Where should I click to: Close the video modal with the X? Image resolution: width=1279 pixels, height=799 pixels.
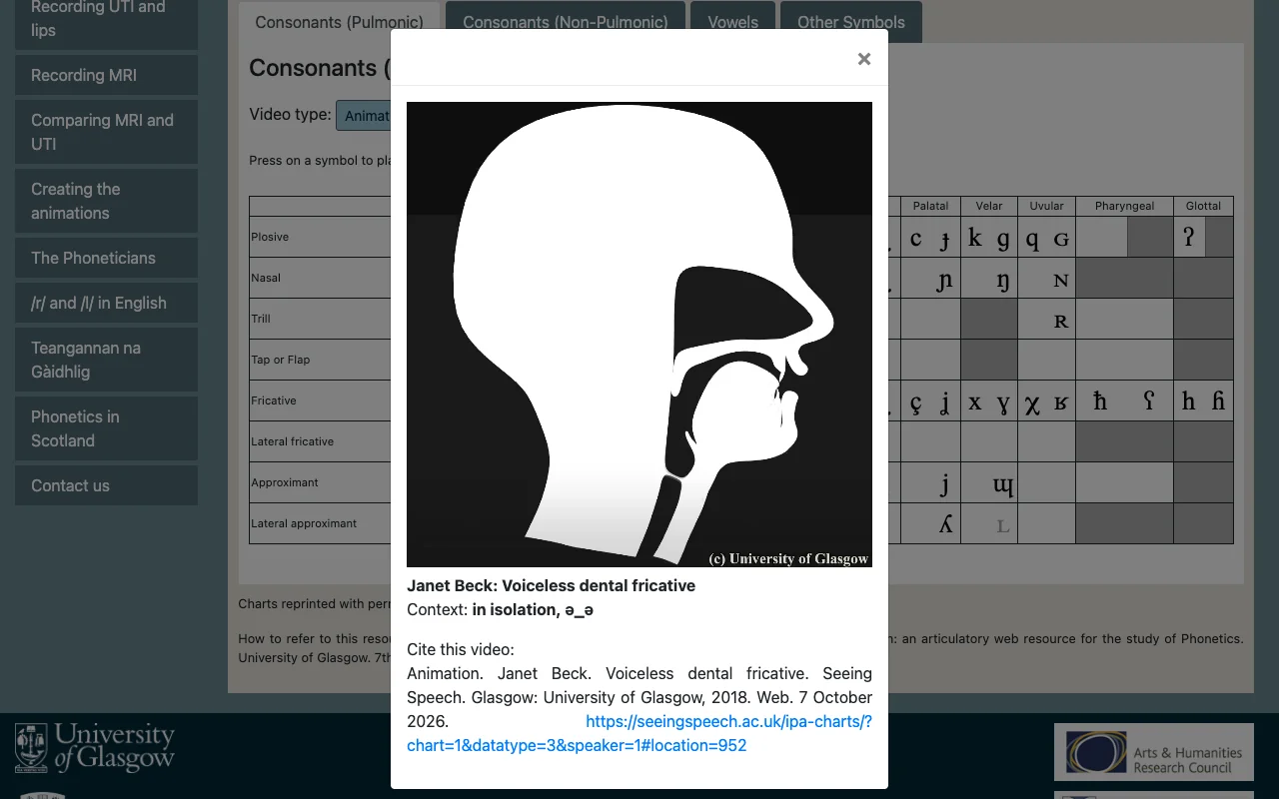point(864,59)
